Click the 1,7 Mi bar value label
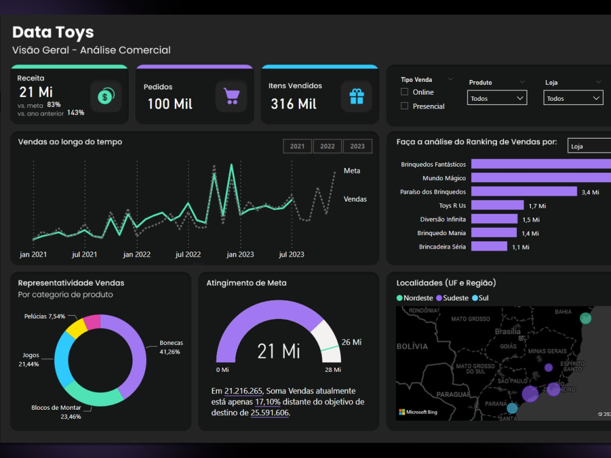This screenshot has width=611, height=458. (x=537, y=206)
